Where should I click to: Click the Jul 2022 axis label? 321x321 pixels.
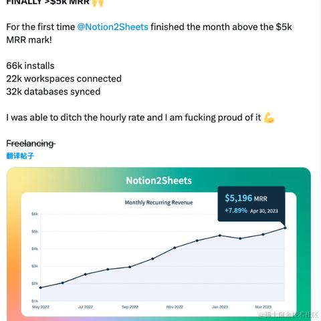pyautogui.click(x=86, y=307)
